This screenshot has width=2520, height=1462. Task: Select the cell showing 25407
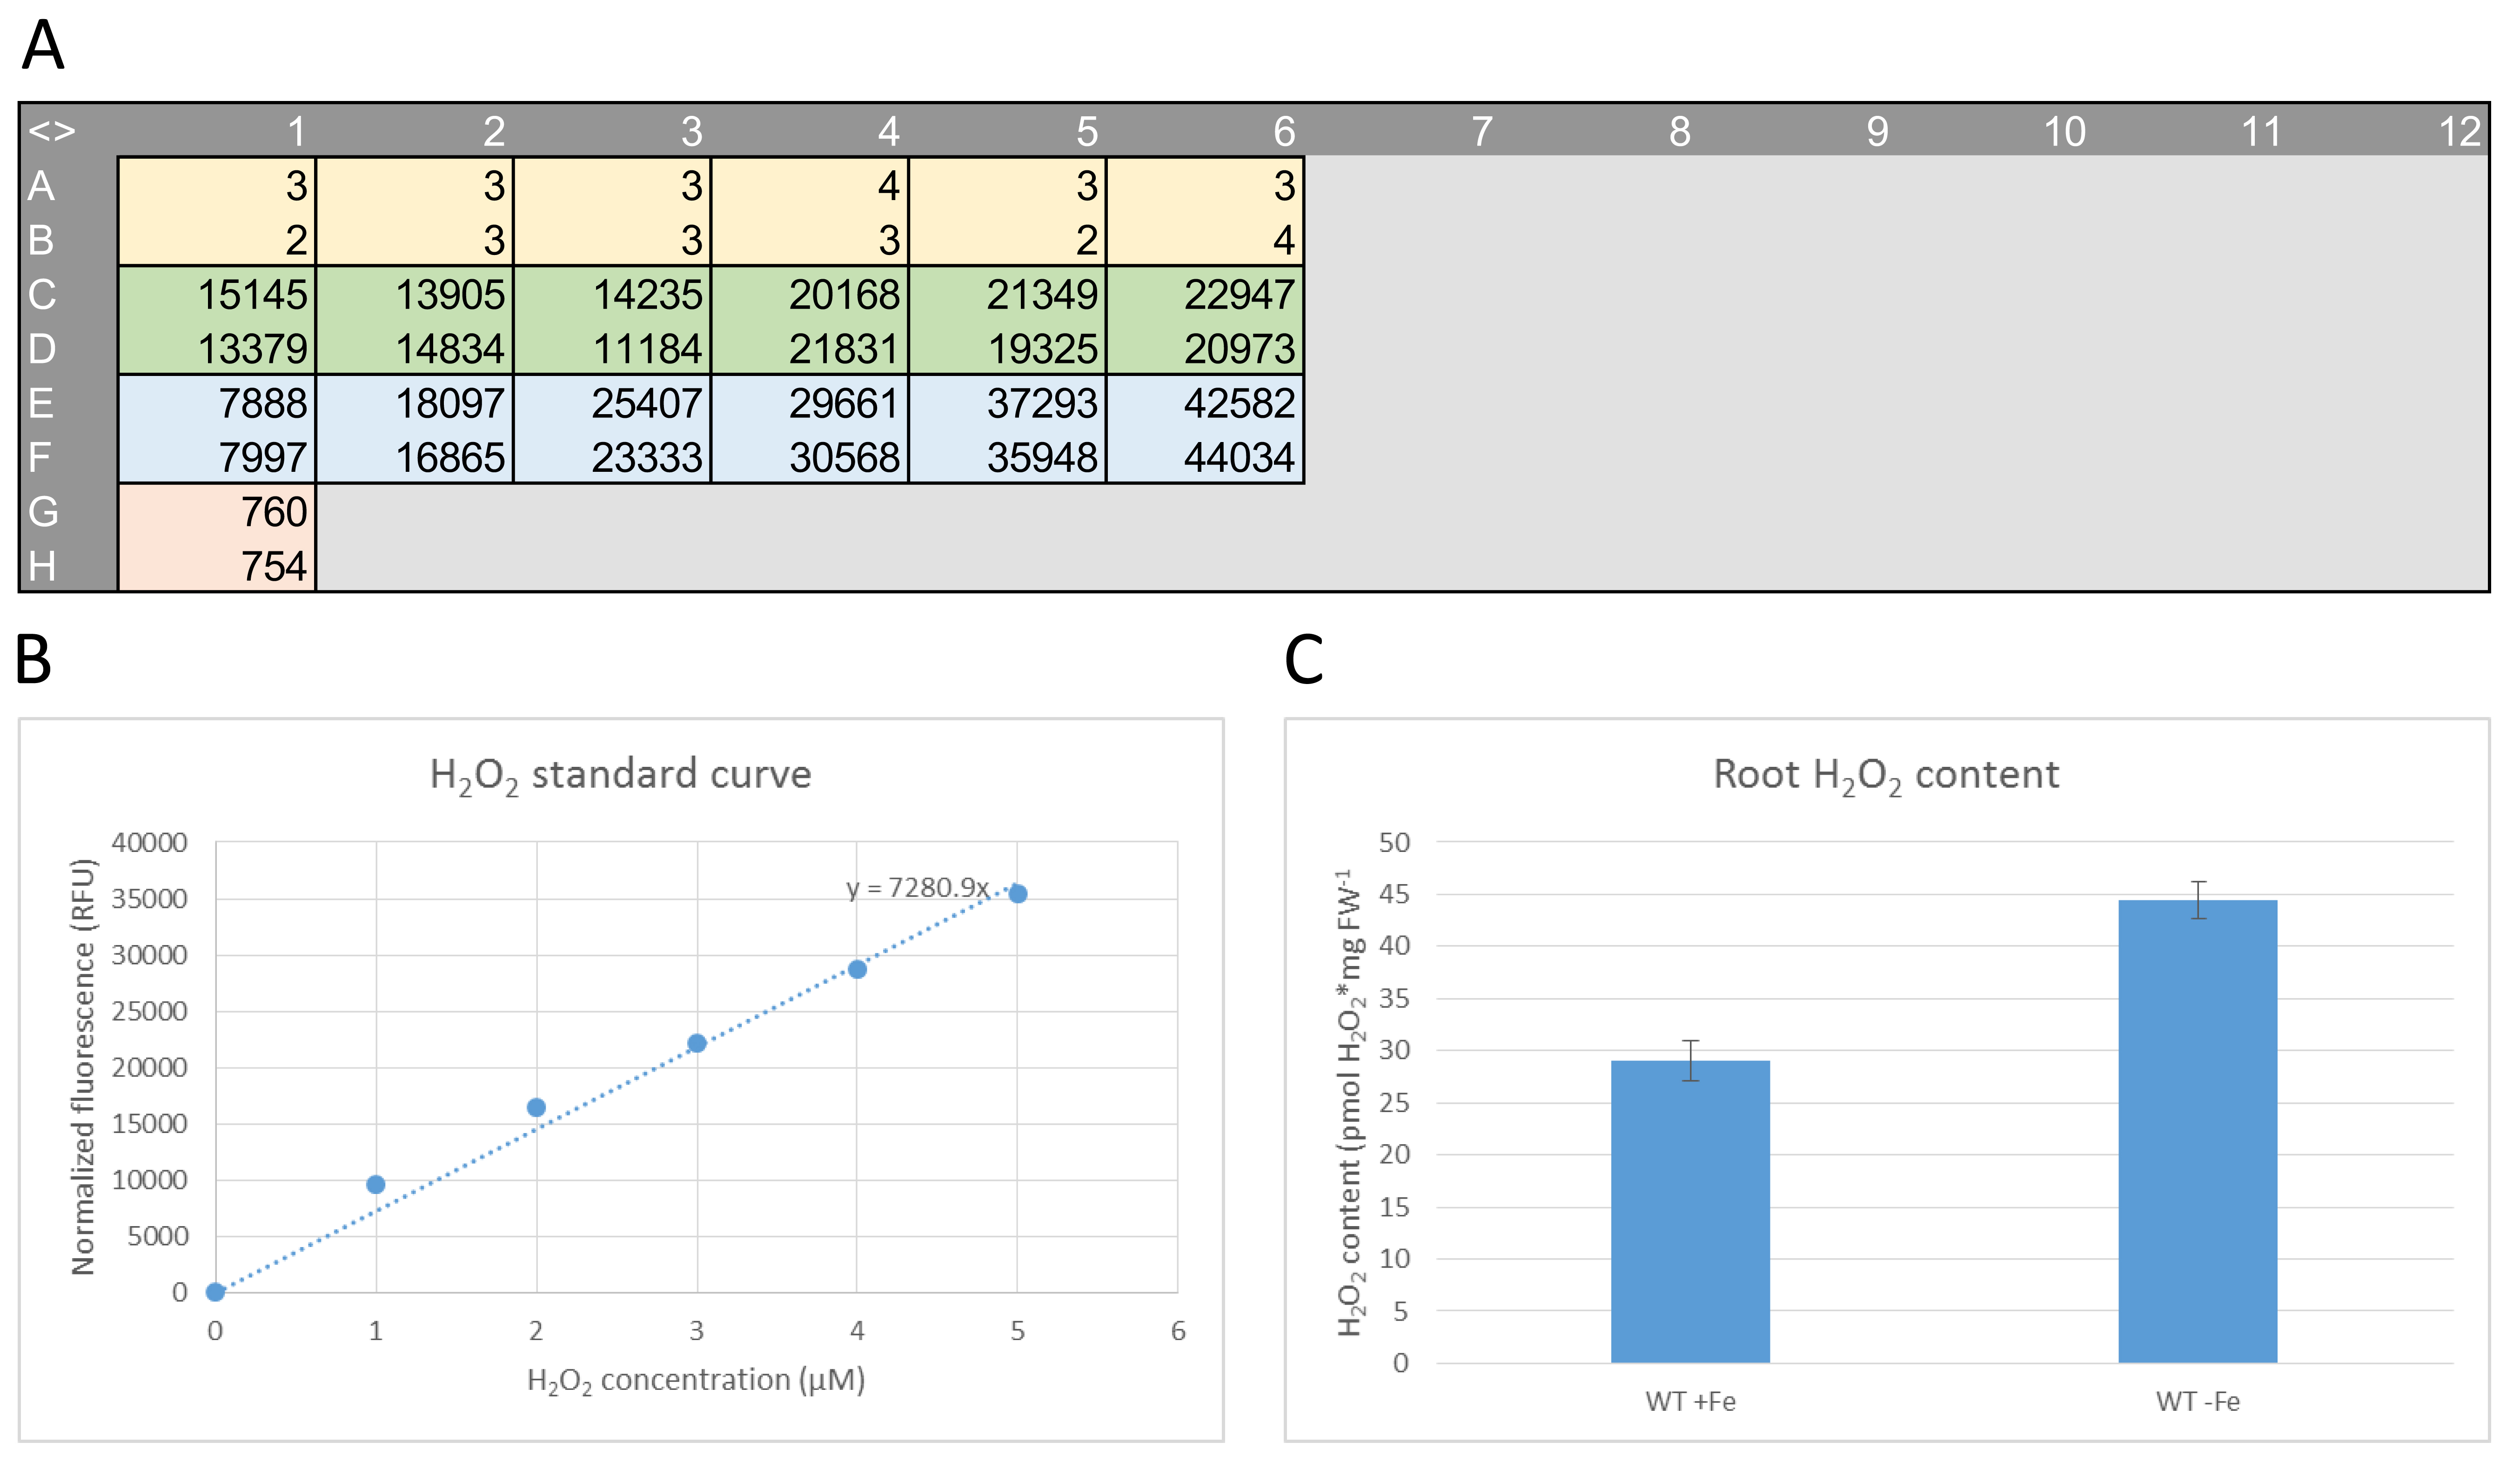[x=612, y=403]
